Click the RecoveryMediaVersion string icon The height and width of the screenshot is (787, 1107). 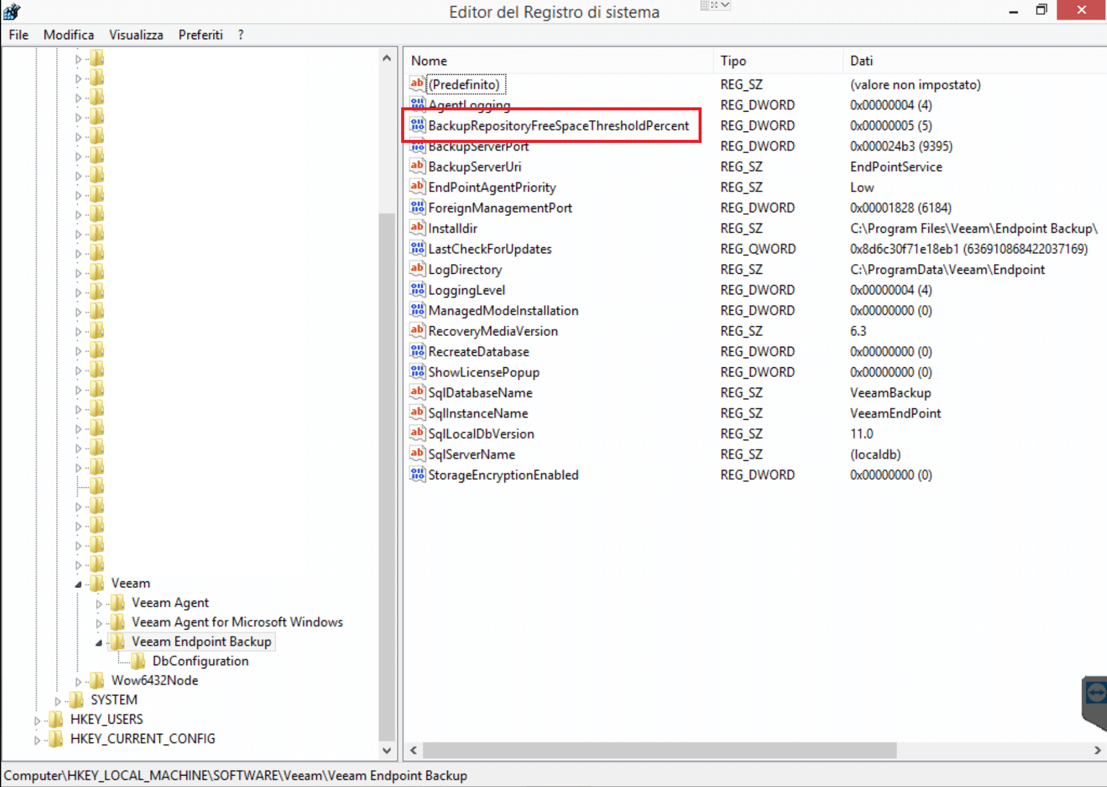(417, 330)
